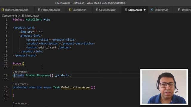This screenshot has height=107, width=191.
Task: Click the breadcrumb chevron after Components
Action: click(19, 16)
